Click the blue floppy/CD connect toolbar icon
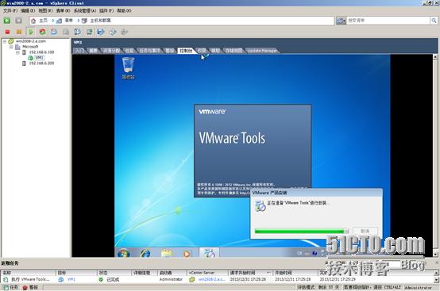Viewport: 440px width, 291px height. coord(101,32)
